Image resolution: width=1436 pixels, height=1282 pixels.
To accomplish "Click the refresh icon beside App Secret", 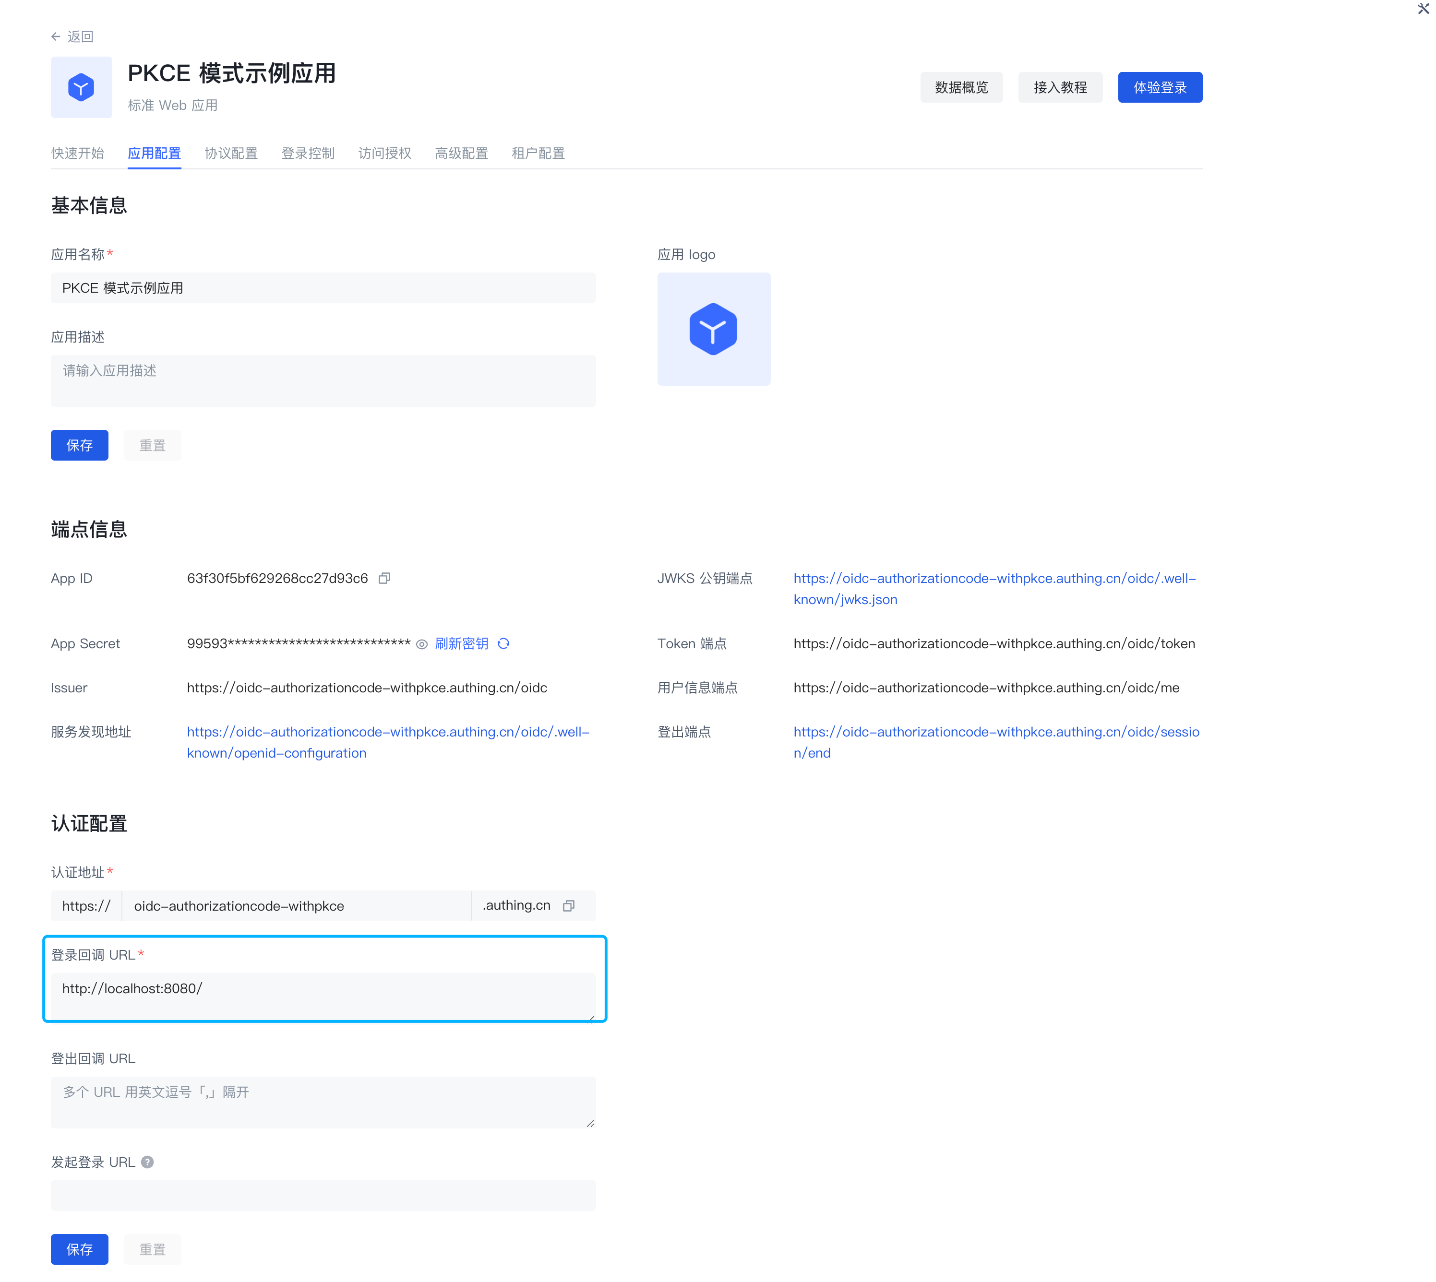I will [504, 643].
